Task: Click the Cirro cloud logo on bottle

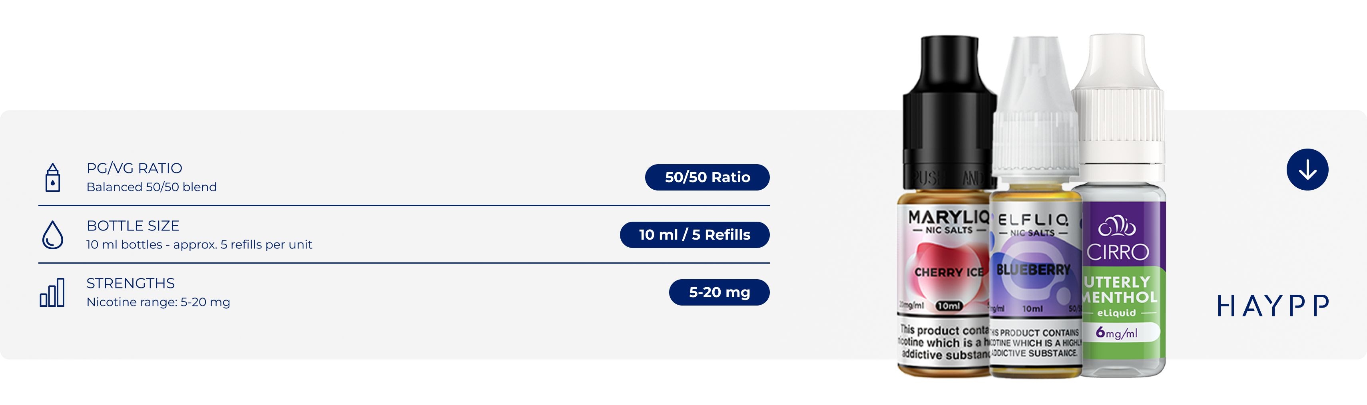Action: pos(1117,226)
